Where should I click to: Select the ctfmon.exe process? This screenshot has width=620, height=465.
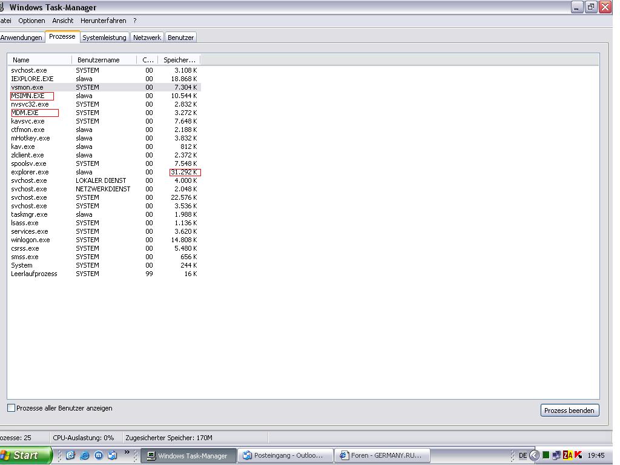(104, 130)
